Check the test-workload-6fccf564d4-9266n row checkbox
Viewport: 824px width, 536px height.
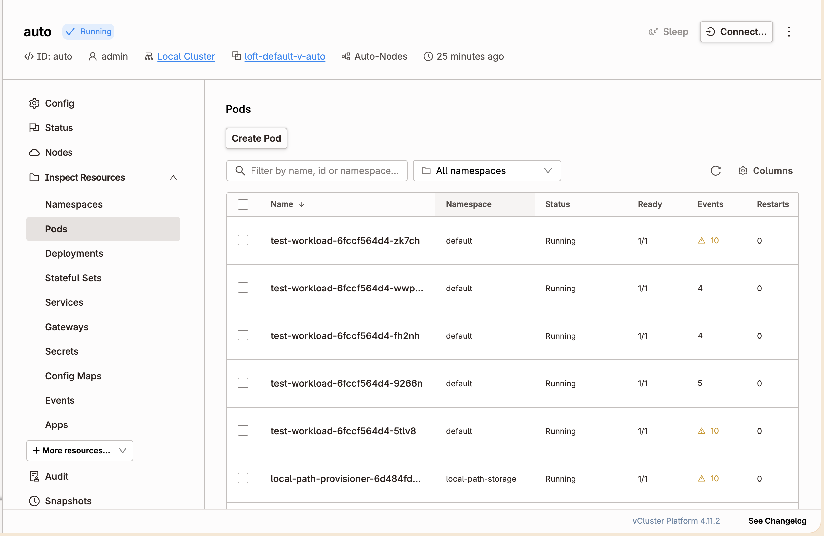pyautogui.click(x=243, y=383)
